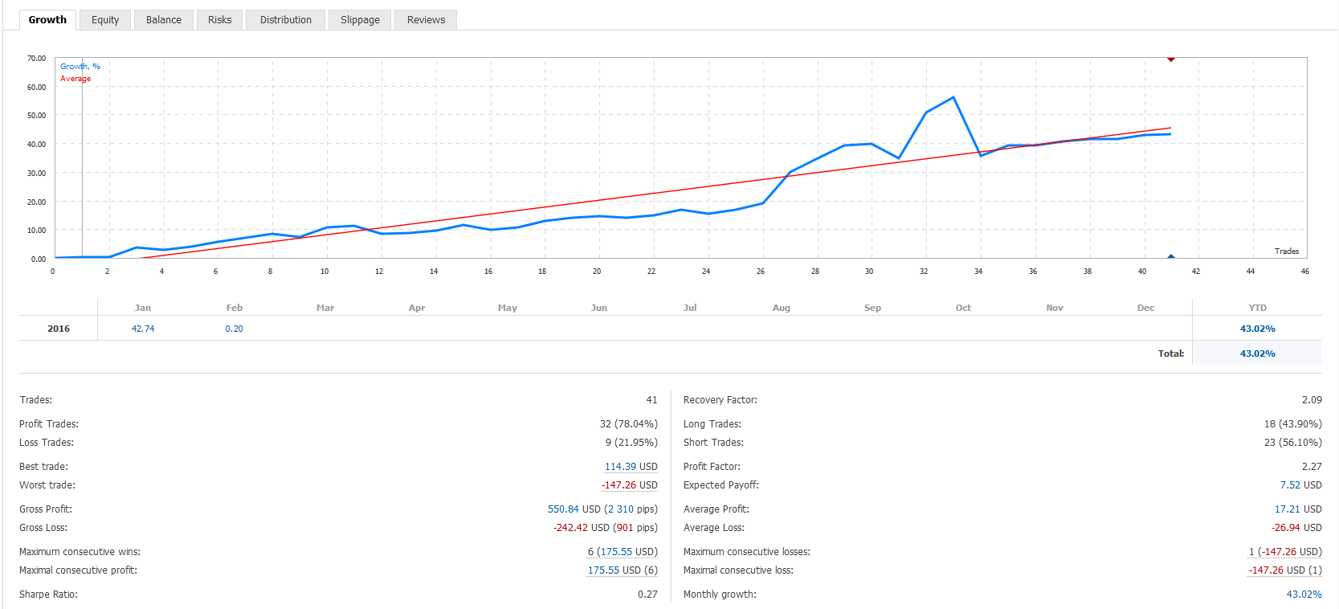Click the blue triangle marker on the chart's bottom axis
The height and width of the screenshot is (609, 1339).
(1171, 256)
